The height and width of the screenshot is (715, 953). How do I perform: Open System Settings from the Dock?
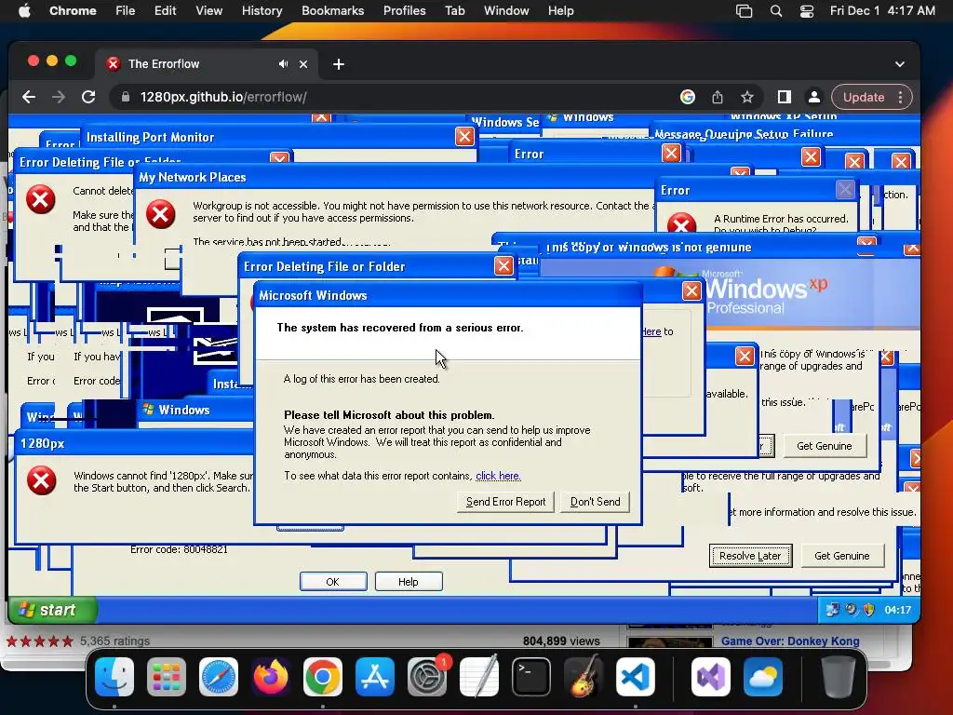click(427, 677)
